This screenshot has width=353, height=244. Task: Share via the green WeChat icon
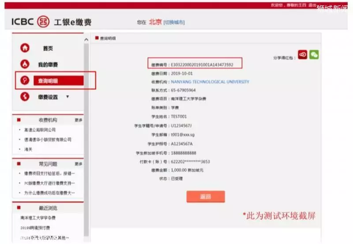pos(314,55)
